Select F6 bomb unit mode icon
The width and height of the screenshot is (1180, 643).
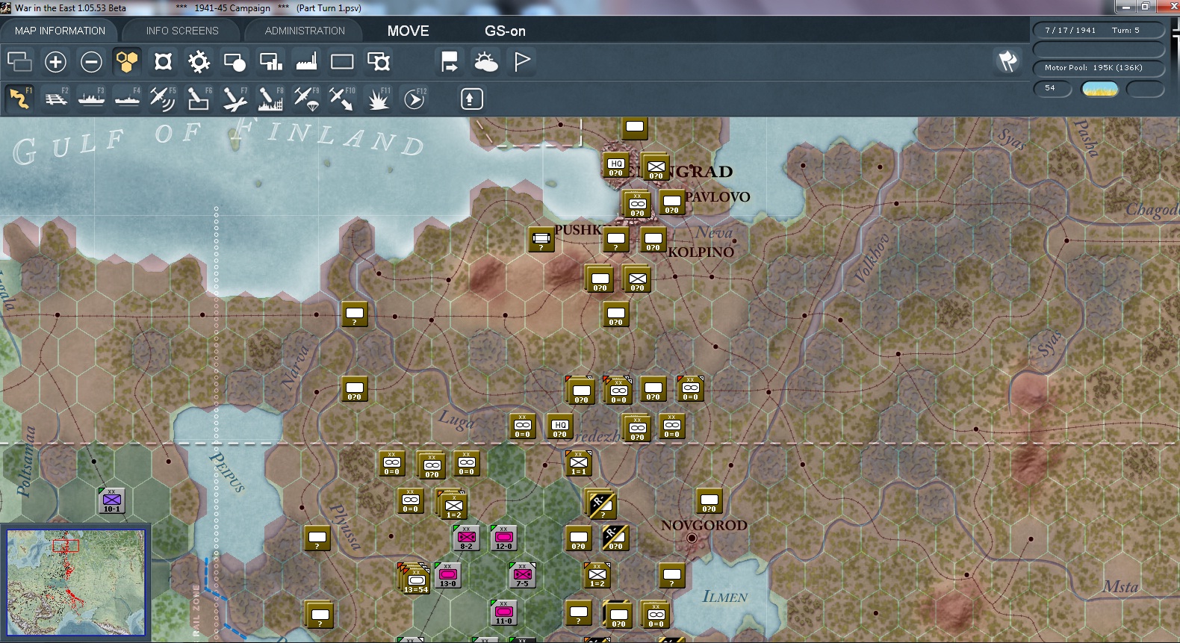click(199, 99)
